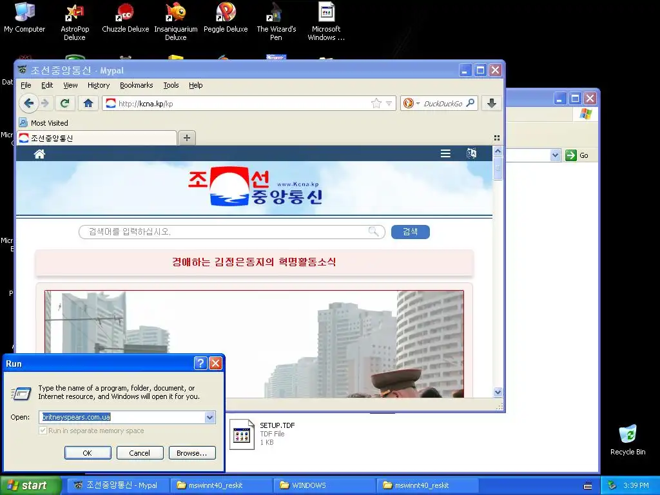
Task: Click the vertical scrollbar thumb
Action: (498, 168)
